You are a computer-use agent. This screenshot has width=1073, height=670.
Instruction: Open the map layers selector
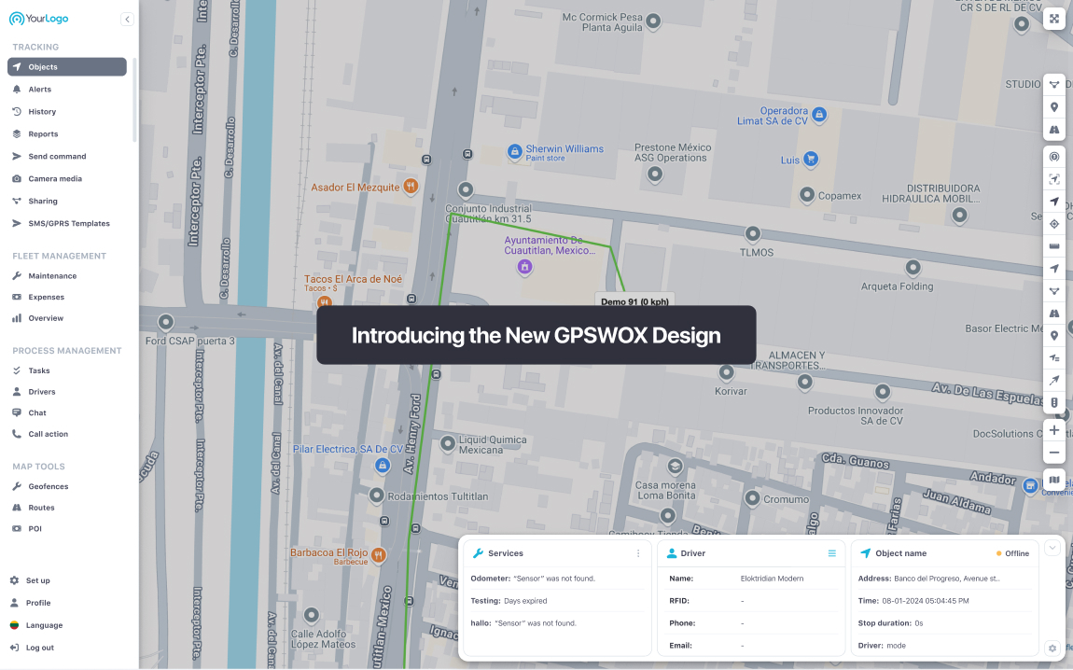[1054, 480]
